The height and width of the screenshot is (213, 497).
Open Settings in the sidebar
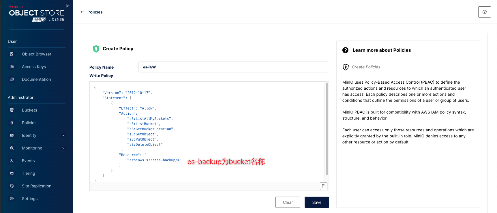pos(30,199)
